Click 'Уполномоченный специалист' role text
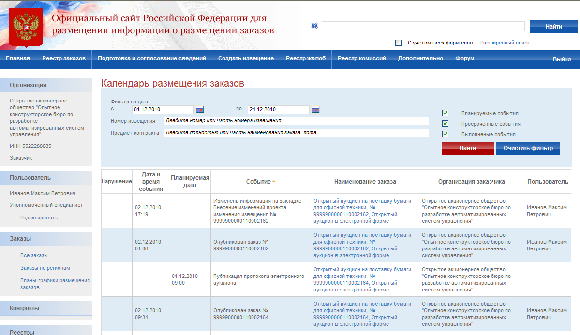The image size is (580, 335). (46, 205)
